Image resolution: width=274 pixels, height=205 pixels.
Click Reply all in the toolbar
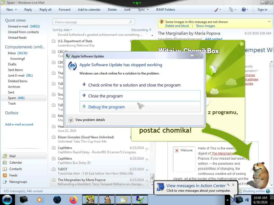(45, 10)
